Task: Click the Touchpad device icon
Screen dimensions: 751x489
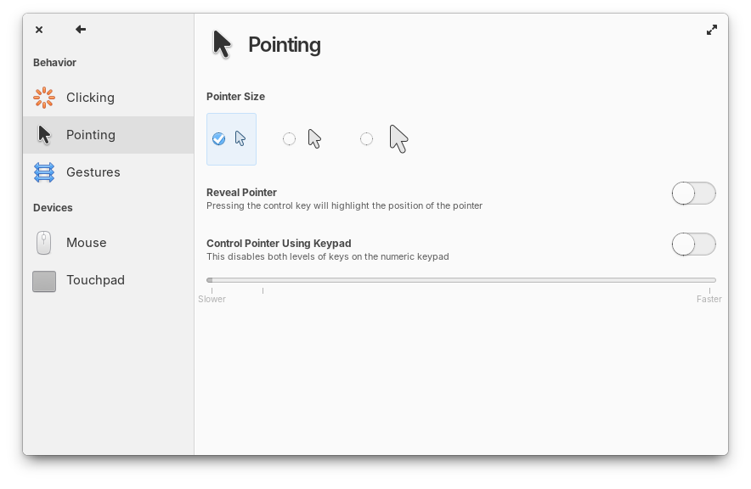Action: pyautogui.click(x=43, y=280)
